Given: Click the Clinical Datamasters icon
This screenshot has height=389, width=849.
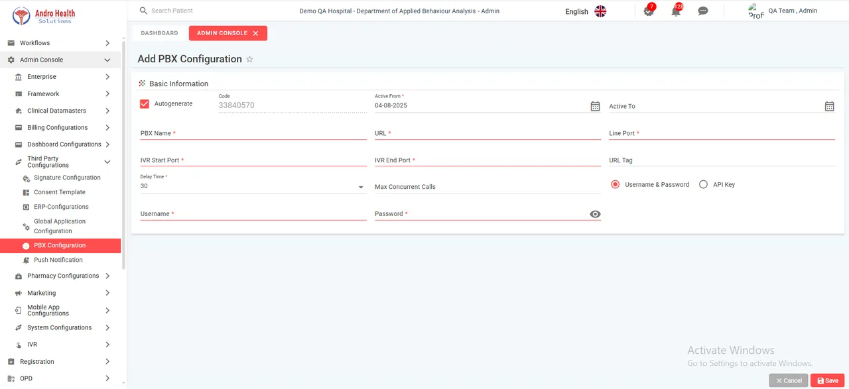Looking at the screenshot, I should point(19,111).
